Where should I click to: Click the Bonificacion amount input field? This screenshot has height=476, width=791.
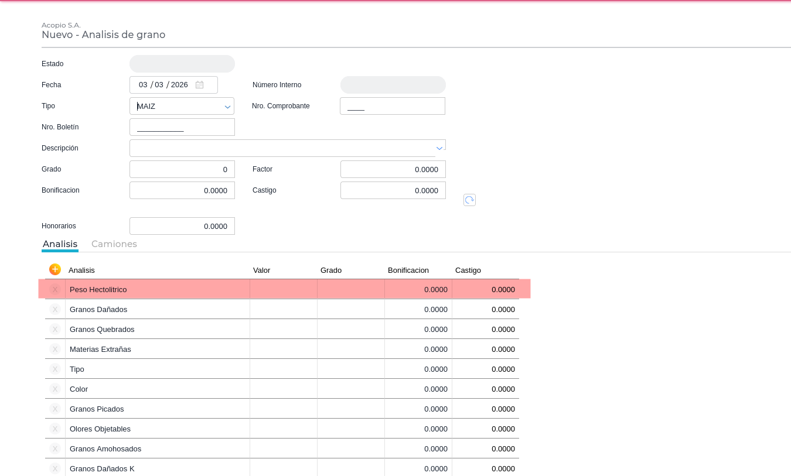182,190
